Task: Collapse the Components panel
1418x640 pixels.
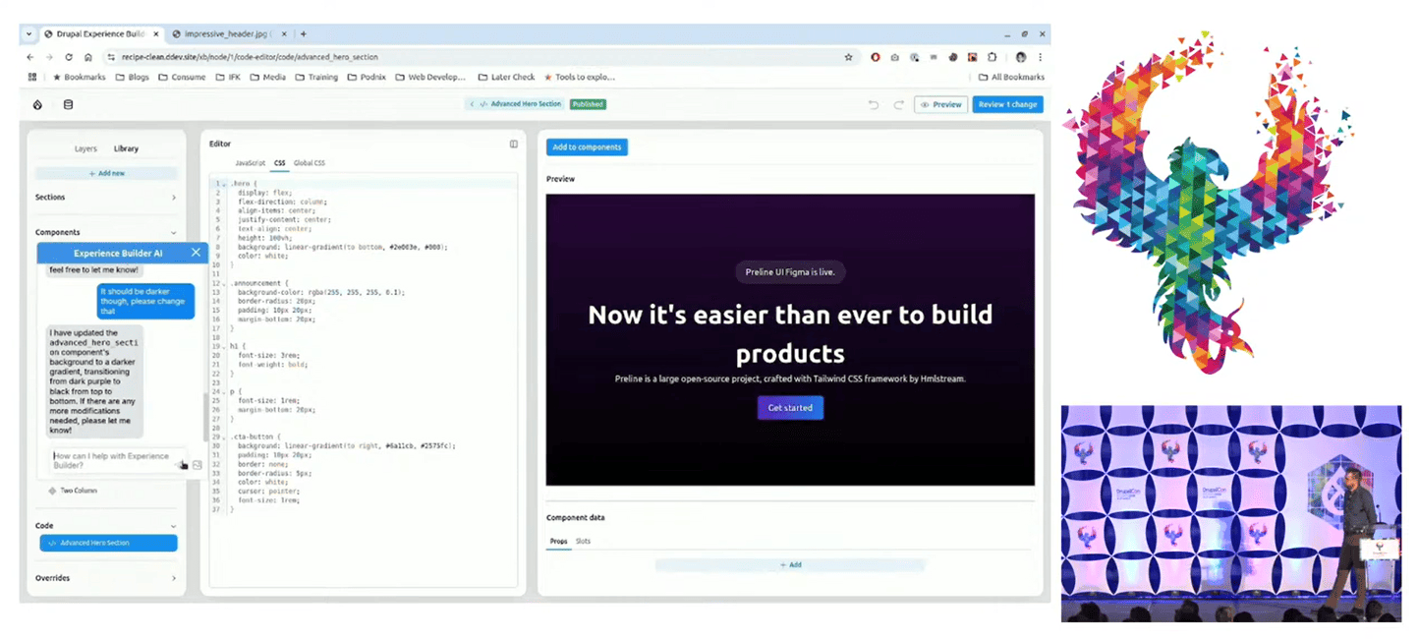Action: click(174, 233)
